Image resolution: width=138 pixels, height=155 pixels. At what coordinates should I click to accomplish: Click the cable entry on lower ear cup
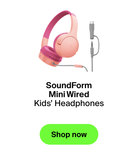coord(53,63)
